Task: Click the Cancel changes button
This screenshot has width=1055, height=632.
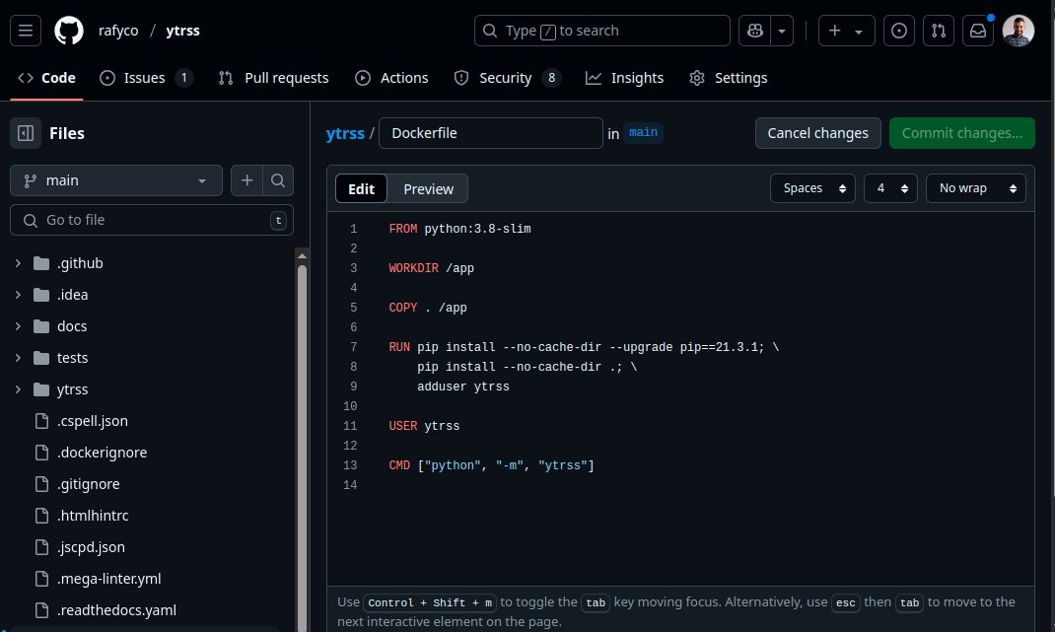Action: click(x=817, y=133)
